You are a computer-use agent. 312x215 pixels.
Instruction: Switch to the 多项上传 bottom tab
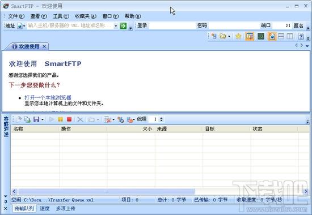pyautogui.click(x=65, y=208)
